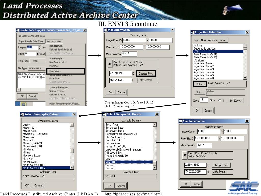Click Zone number field showing 14
This screenshot has width=261, height=196.
[x=204, y=100]
